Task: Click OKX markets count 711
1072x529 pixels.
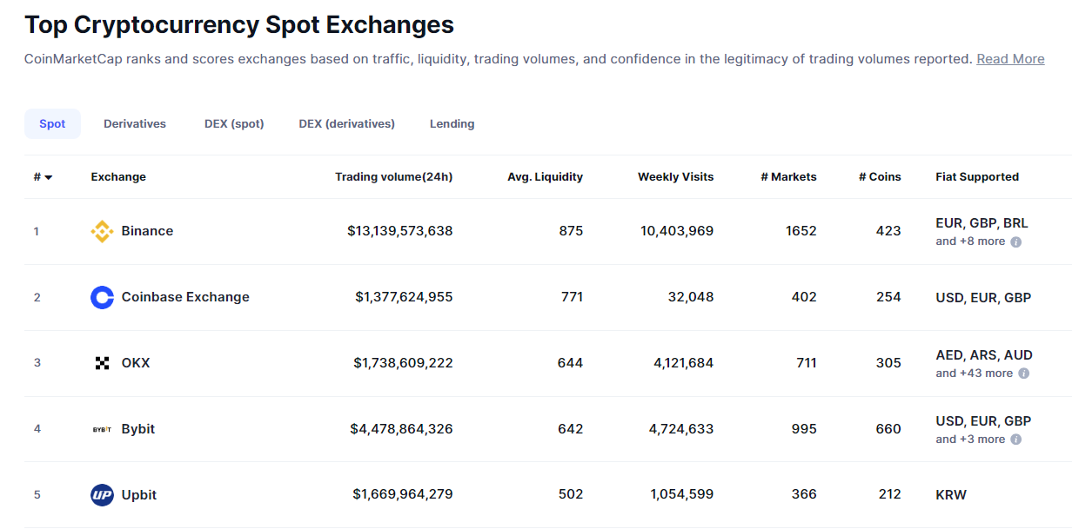Action: point(806,363)
